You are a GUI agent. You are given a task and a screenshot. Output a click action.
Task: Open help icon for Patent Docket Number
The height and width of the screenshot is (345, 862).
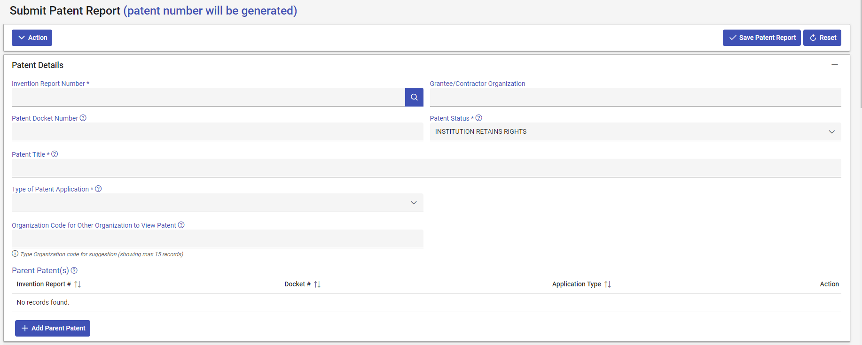[83, 118]
